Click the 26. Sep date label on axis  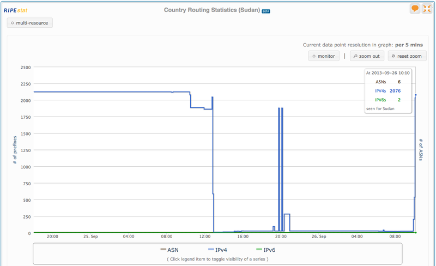coord(319,237)
